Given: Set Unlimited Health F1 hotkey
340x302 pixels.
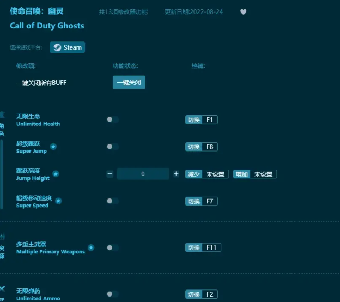Looking at the screenshot, I should point(202,120).
